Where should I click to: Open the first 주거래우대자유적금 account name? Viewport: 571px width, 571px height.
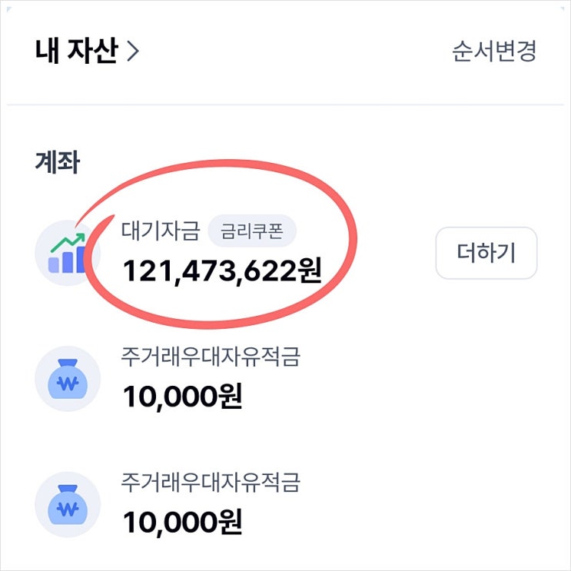pos(210,357)
